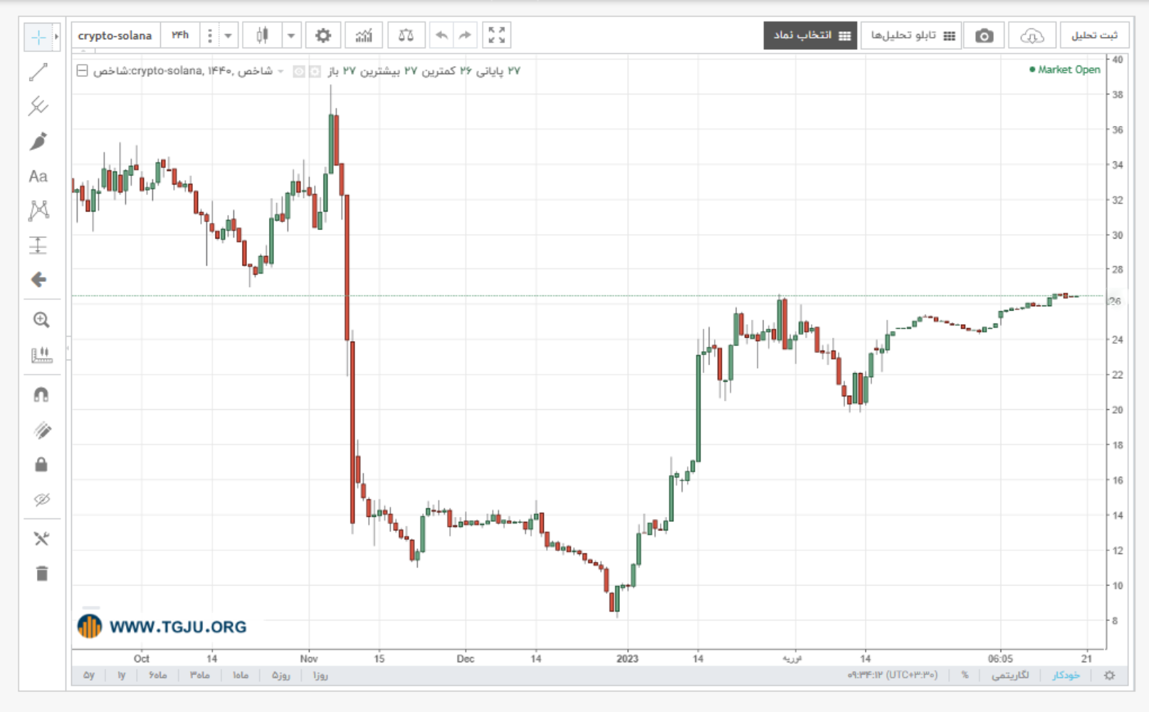Toggle magnet snap mode

[41, 395]
